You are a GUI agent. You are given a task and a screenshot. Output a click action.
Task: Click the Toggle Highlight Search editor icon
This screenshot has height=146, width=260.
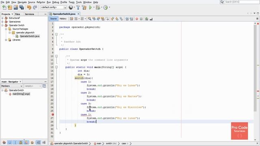(x=103, y=19)
